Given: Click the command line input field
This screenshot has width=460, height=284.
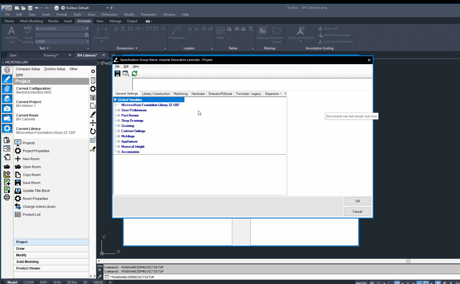Looking at the screenshot, I should [220, 277].
